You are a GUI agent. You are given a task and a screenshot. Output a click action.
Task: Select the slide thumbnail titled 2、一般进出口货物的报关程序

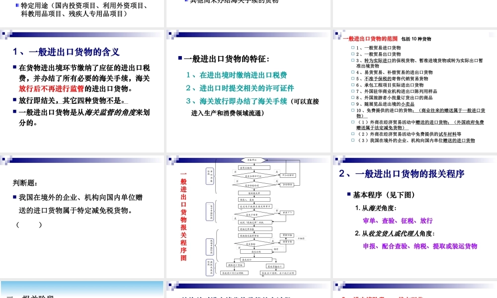point(415,217)
